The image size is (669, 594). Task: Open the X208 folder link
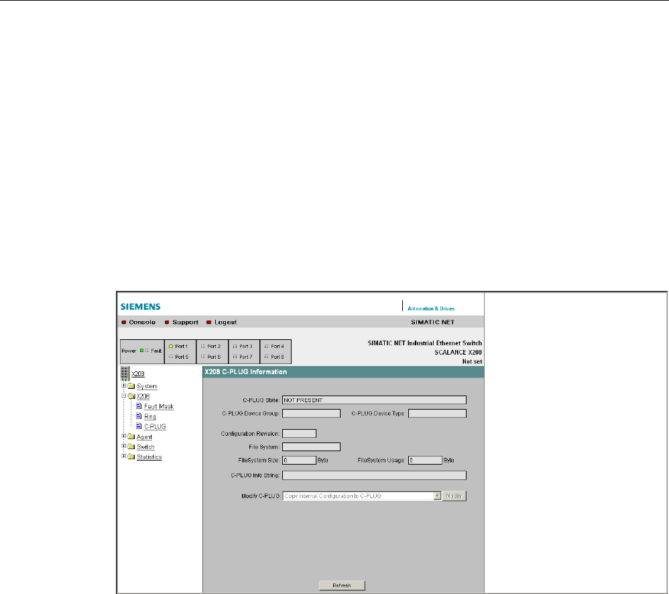[143, 396]
